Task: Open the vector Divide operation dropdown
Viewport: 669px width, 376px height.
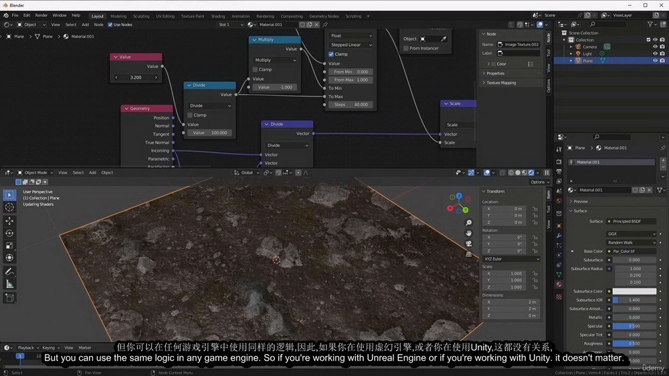Action: click(287, 145)
